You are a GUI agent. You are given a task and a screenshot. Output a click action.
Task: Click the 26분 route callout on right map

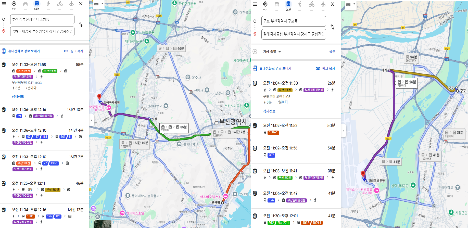pos(407,83)
